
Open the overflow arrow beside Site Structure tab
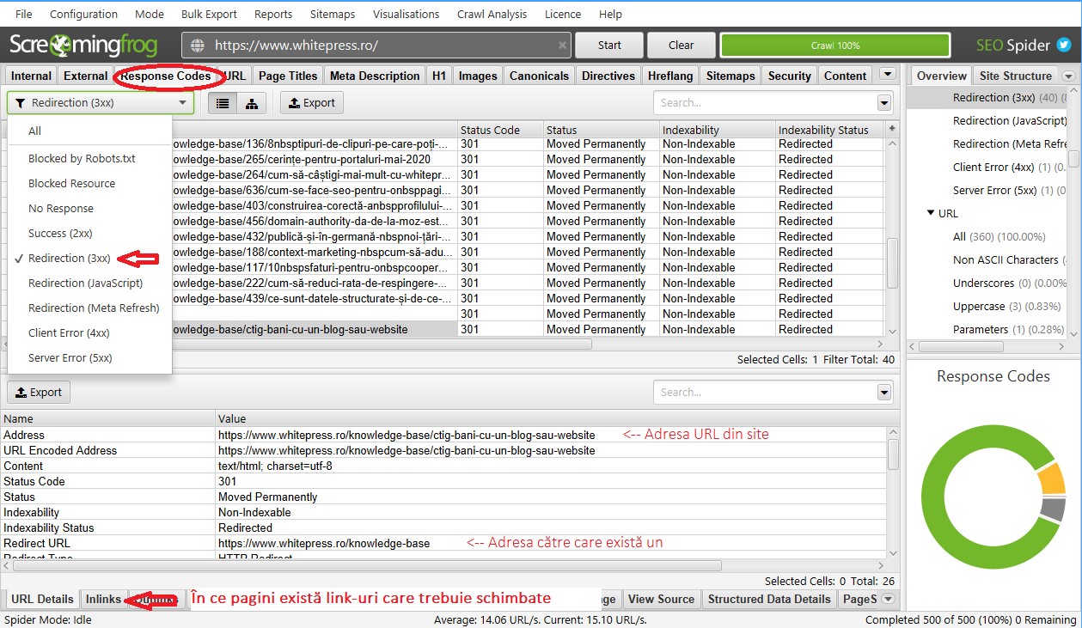point(1068,76)
